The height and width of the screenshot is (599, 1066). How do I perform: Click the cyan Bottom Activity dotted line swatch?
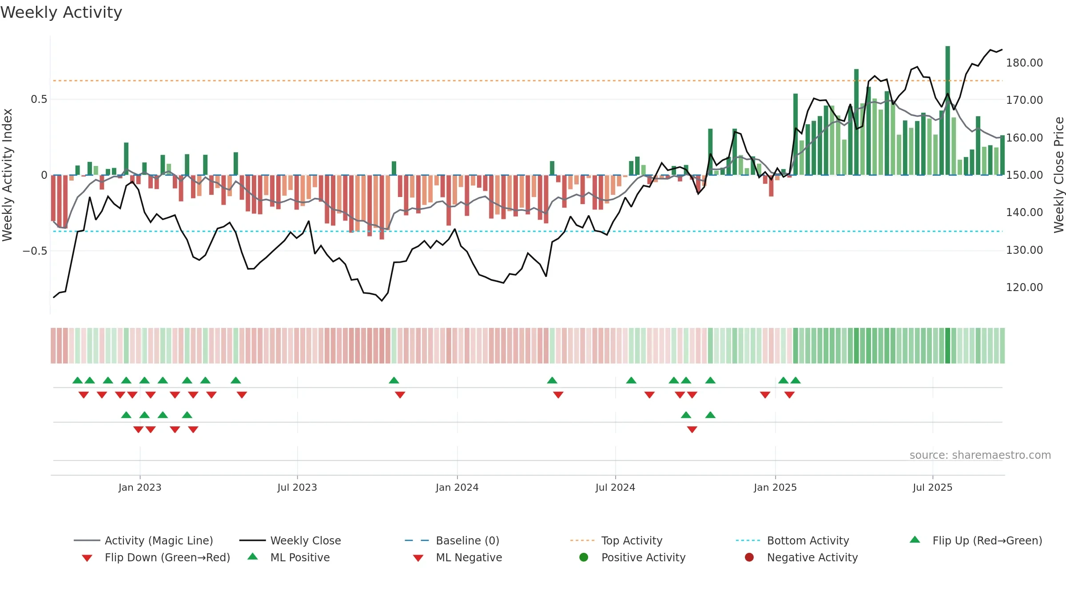748,540
